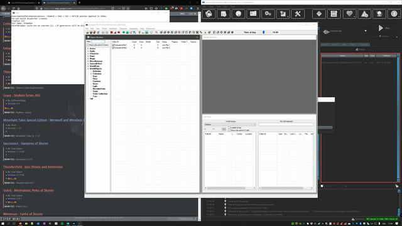Image resolution: width=402 pixels, height=226 pixels.
Task: Open Executables gears icon in Mod Organizer
Action: (268, 14)
